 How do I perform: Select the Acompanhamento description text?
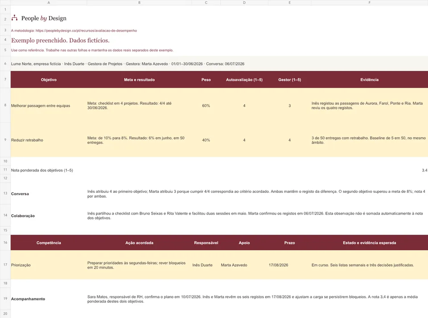point(252,299)
